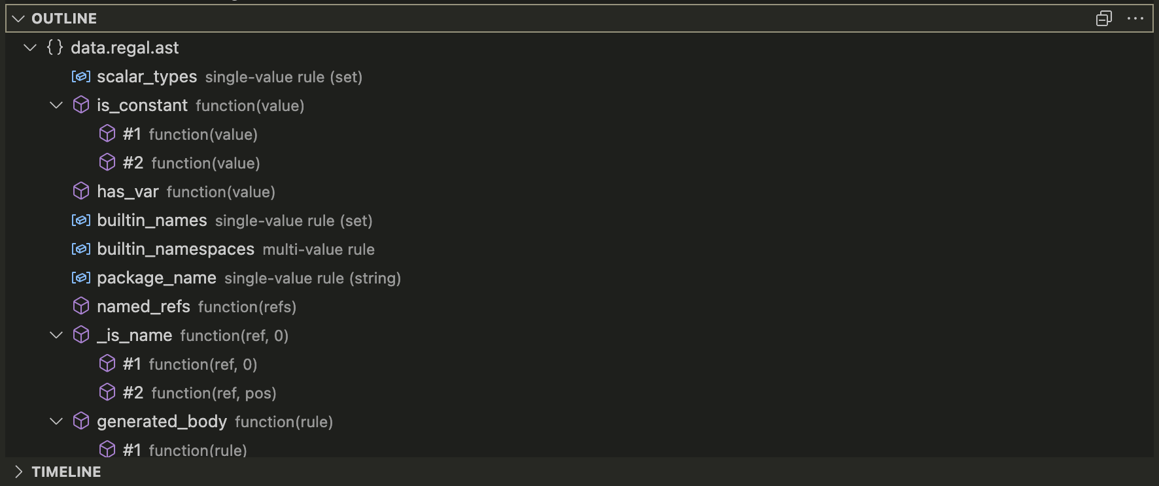The height and width of the screenshot is (486, 1159).
Task: Click the named_refs function icon
Action: tap(80, 306)
